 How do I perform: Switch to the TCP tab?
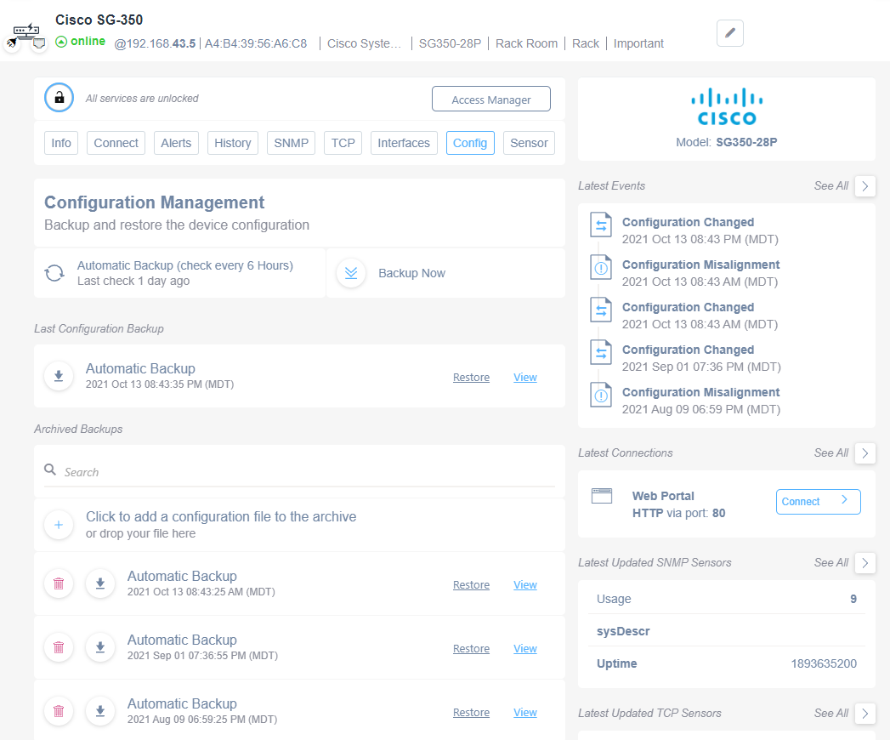343,143
